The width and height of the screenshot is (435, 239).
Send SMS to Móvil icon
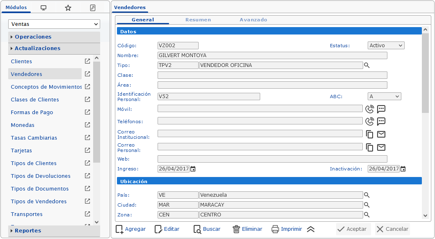coord(381,109)
